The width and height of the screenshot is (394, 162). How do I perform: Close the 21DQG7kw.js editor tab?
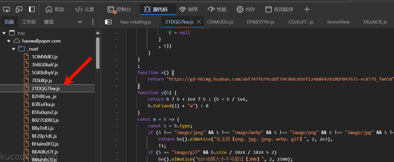(199, 22)
